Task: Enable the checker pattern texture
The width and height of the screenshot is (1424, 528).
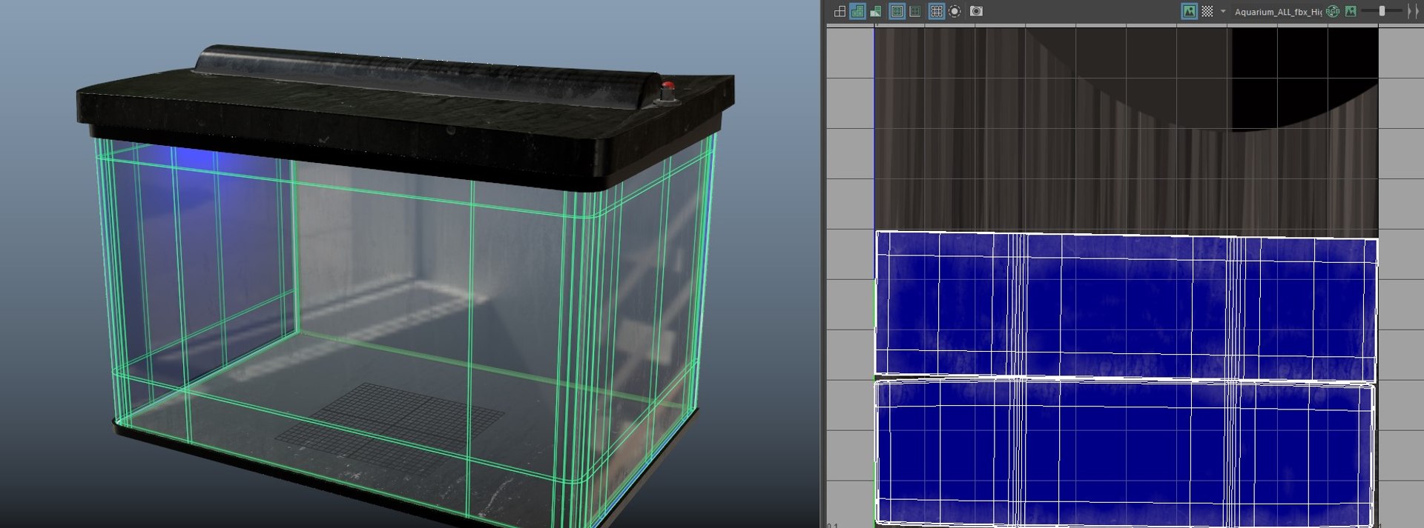Action: [x=1207, y=11]
